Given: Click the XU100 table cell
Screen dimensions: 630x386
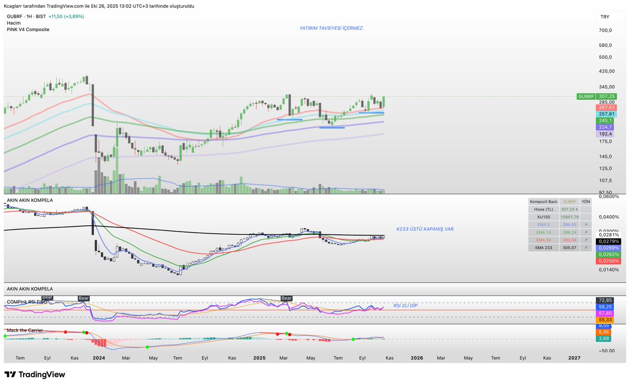Looking at the screenshot, I should pyautogui.click(x=543, y=216).
